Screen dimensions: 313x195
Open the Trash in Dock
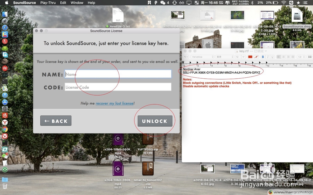click(5, 186)
